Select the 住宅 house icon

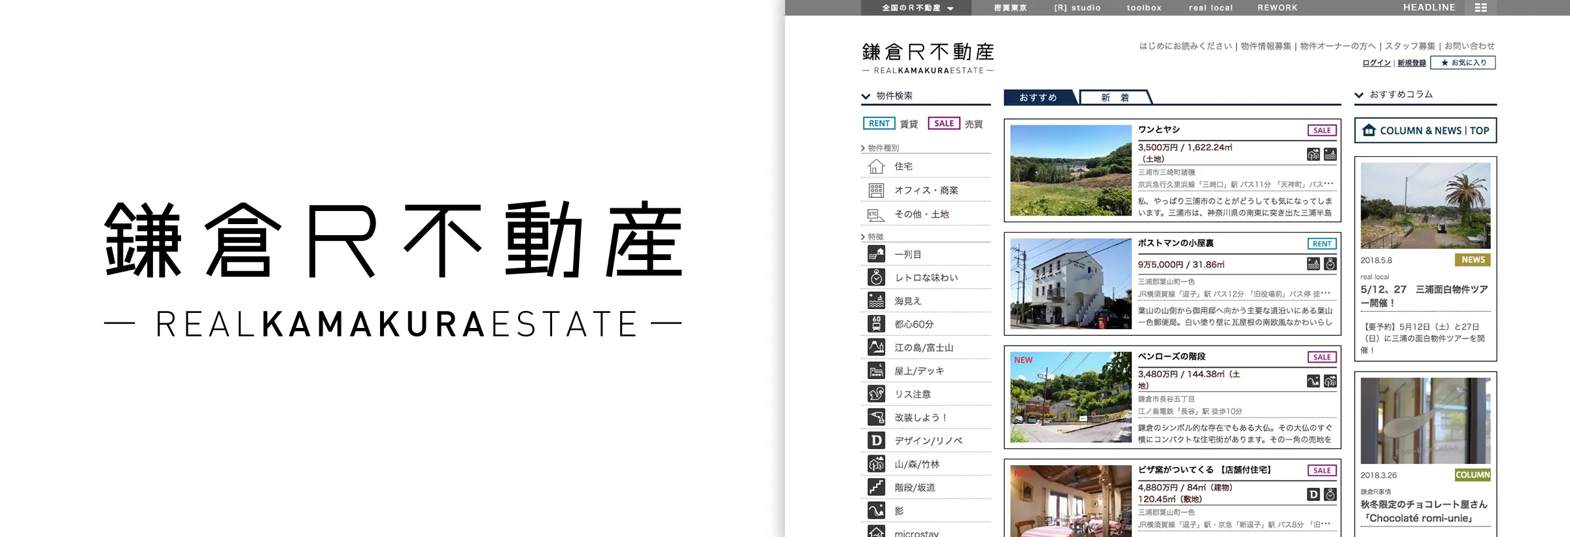[x=876, y=167]
